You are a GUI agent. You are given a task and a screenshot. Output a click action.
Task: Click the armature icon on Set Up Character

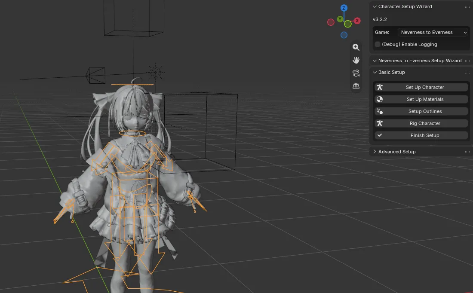(380, 87)
